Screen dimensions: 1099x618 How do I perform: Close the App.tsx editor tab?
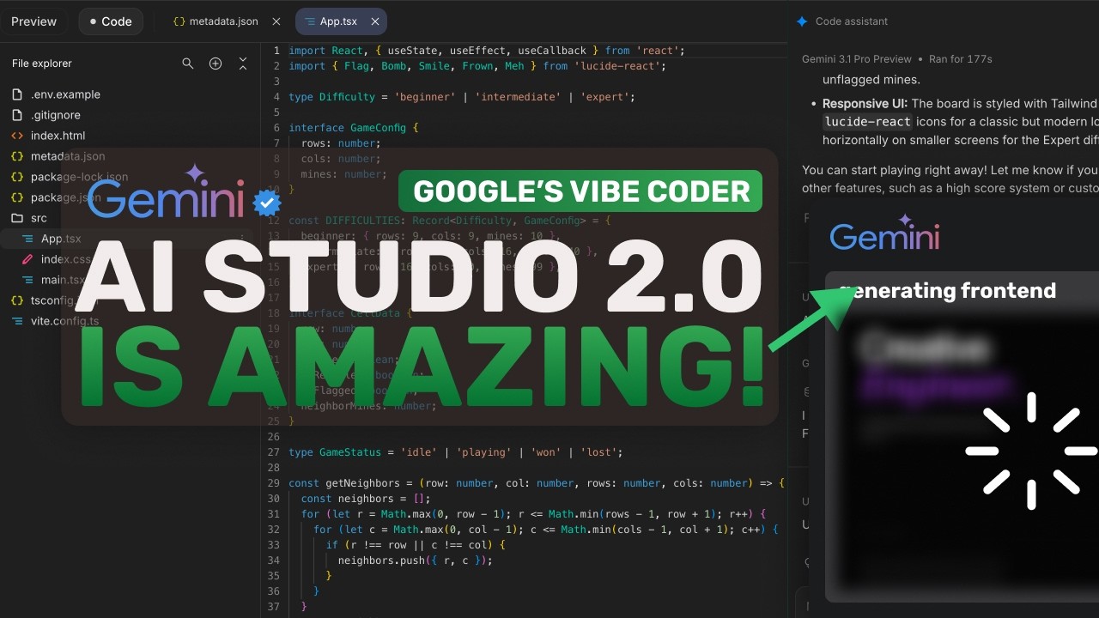tap(375, 21)
